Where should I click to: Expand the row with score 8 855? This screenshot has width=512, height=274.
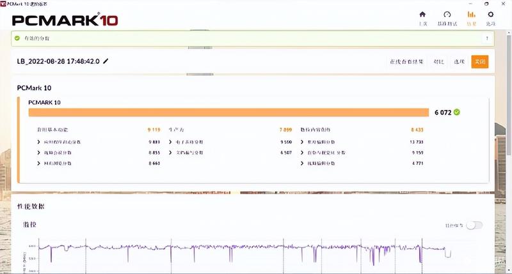[x=38, y=153]
